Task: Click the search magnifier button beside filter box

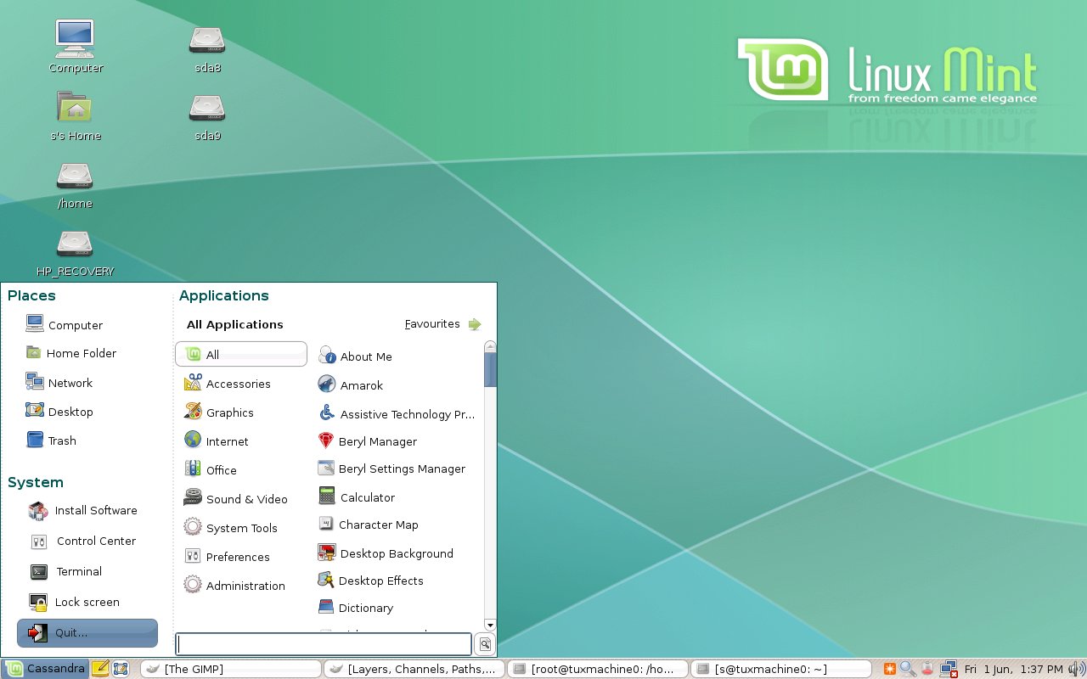Action: pyautogui.click(x=485, y=645)
